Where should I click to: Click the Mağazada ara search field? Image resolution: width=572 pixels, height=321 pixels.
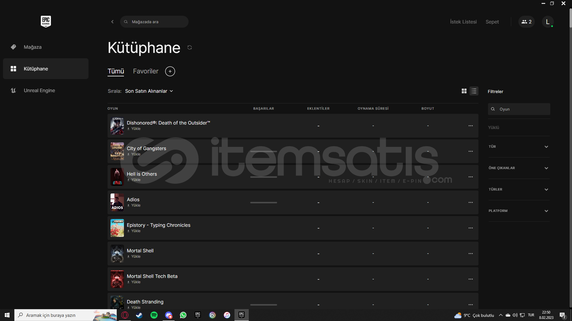154,22
